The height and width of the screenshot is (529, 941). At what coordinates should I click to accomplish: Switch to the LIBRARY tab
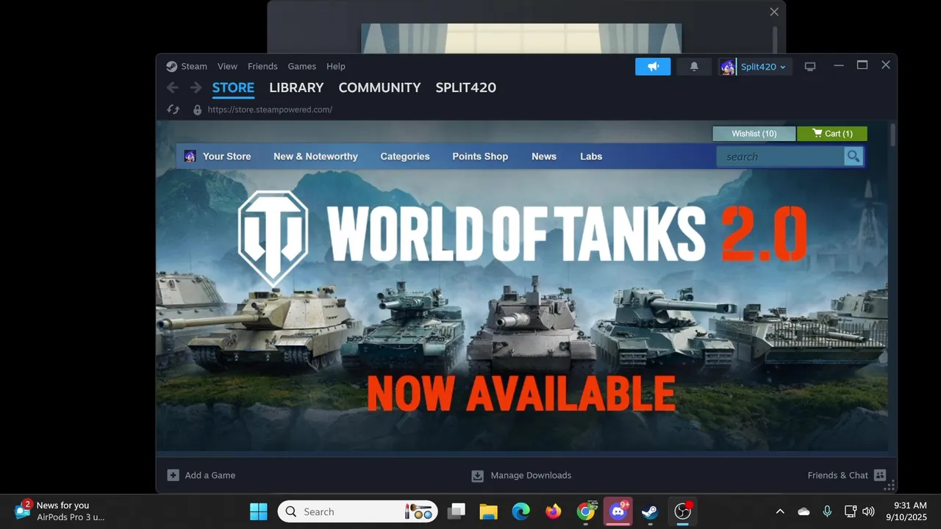[296, 87]
